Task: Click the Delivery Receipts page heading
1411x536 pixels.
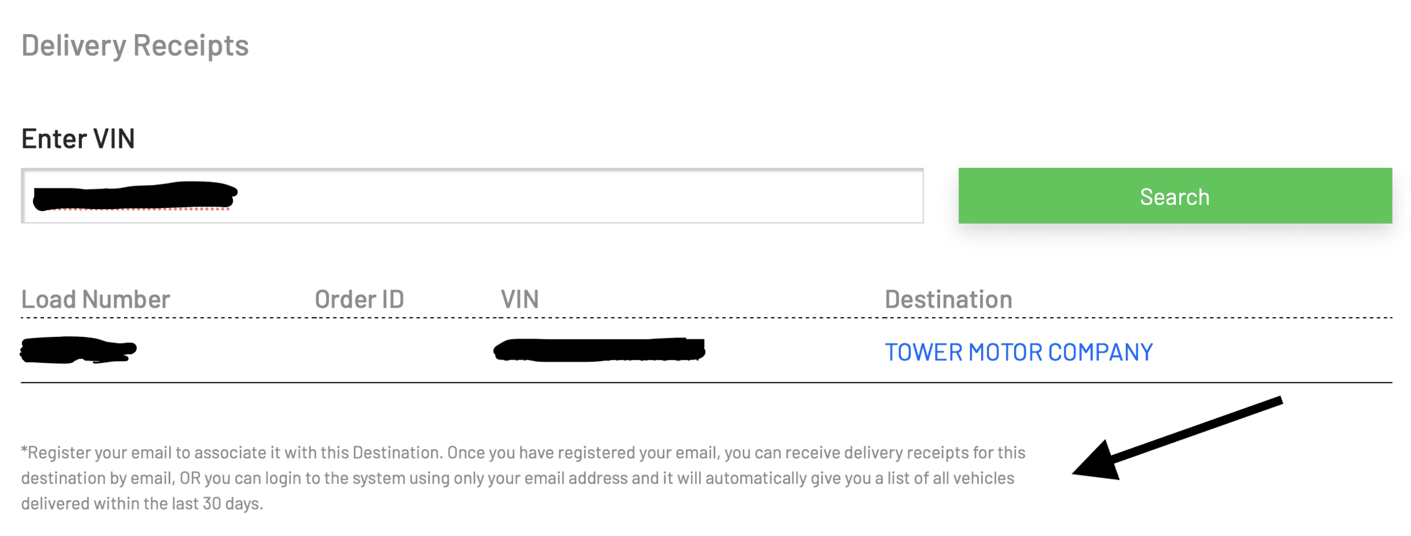Action: click(x=135, y=45)
